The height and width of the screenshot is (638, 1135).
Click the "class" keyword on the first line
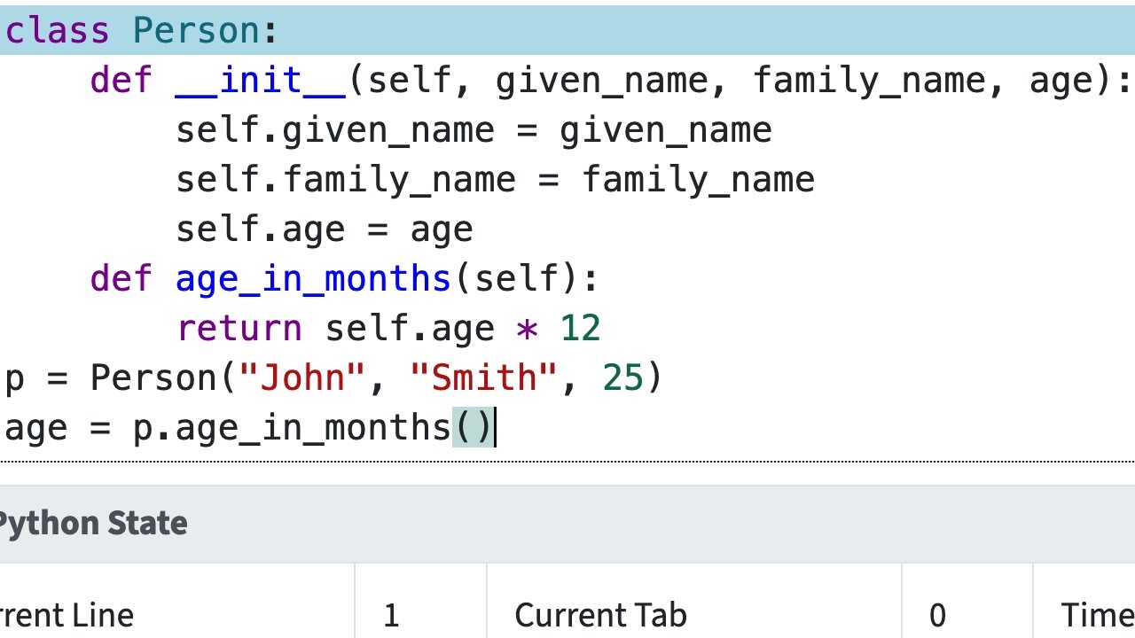(x=58, y=31)
